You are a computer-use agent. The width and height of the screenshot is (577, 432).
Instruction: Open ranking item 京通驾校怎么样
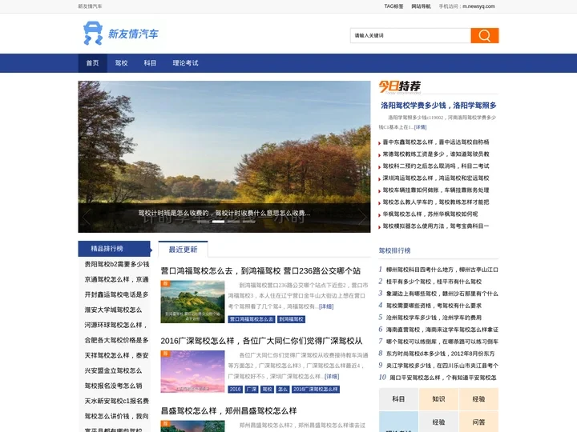click(117, 279)
